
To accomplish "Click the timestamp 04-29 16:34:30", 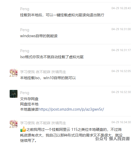I will pyautogui.click(x=121, y=122).
